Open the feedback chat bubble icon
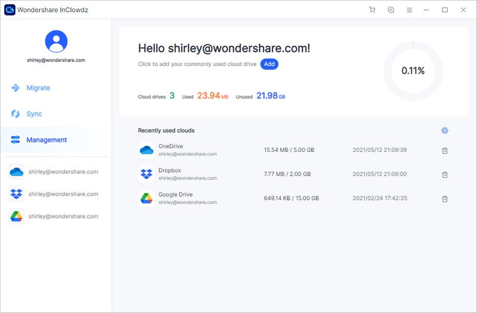 point(391,10)
